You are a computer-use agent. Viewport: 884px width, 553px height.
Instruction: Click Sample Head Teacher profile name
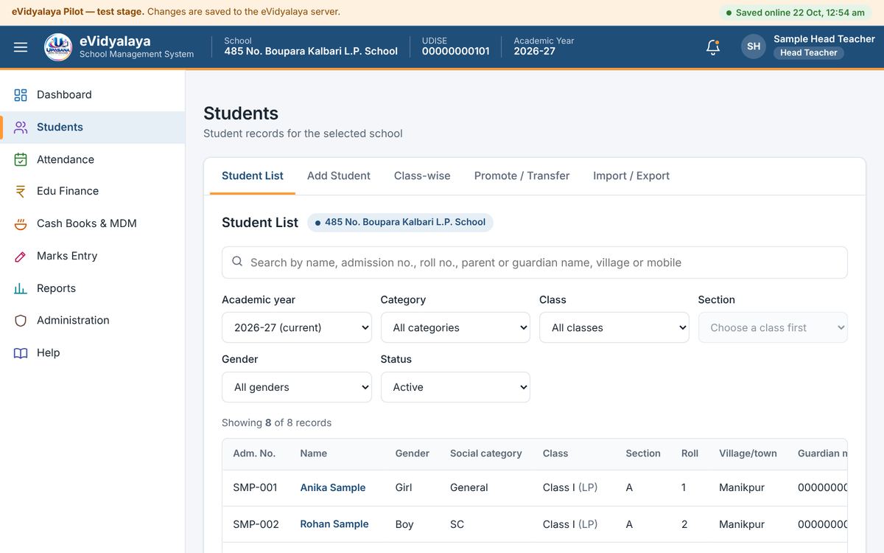(x=824, y=38)
